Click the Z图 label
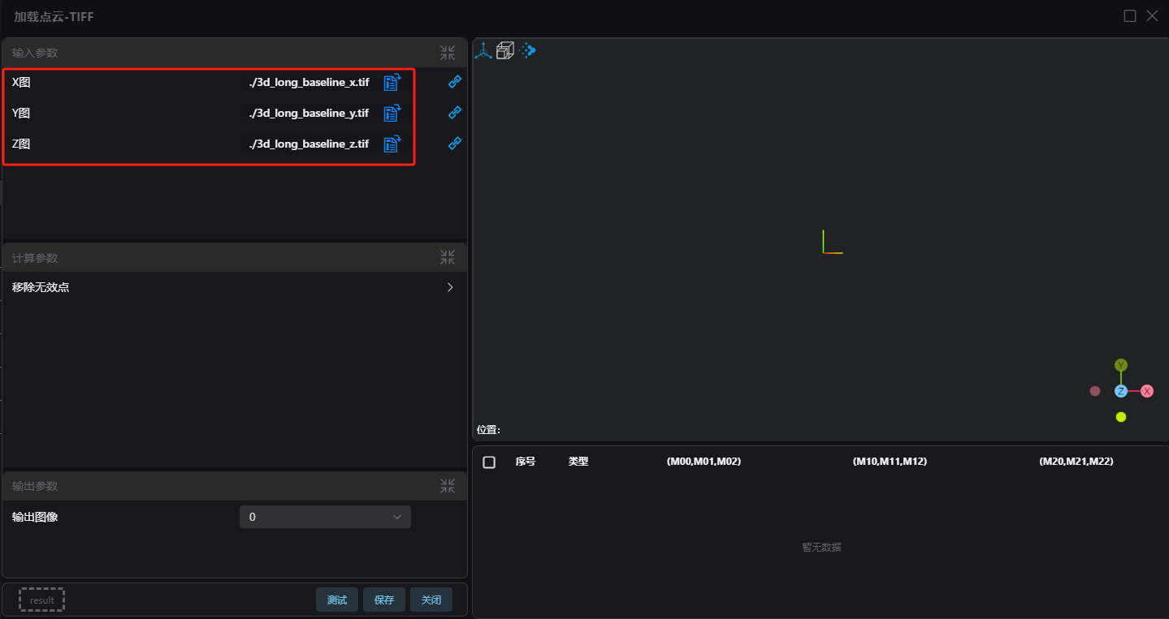 [21, 144]
